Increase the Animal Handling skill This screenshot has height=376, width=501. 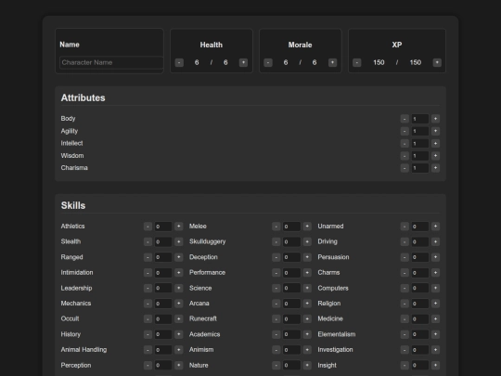coord(179,350)
